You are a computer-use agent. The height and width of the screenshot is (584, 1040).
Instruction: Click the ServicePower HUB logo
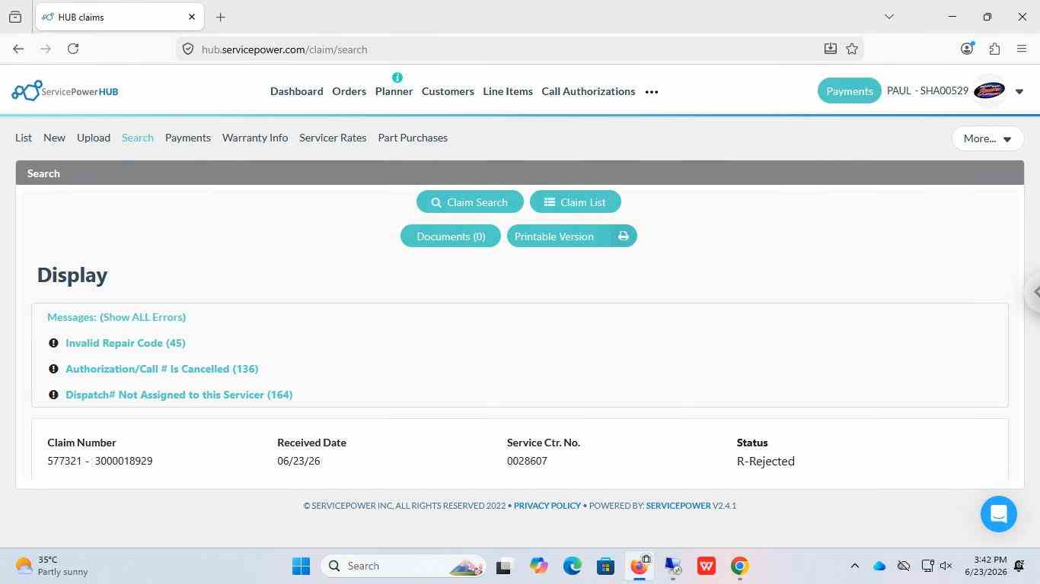[65, 91]
